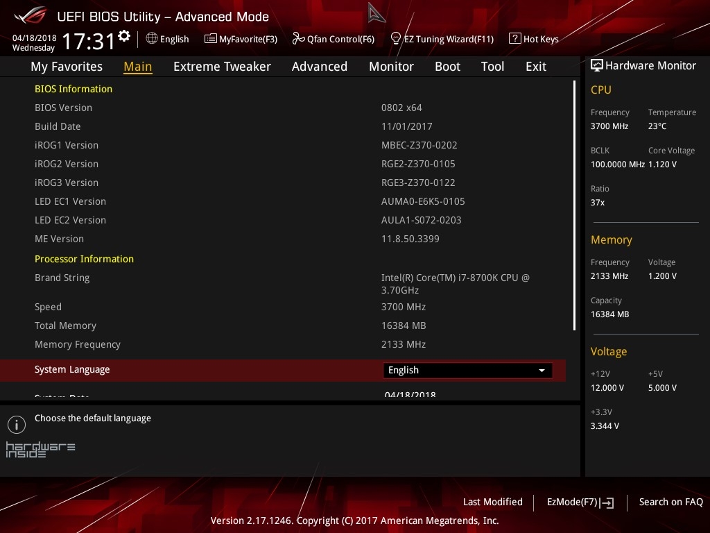Open MyFavorite(F3) menu
The height and width of the screenshot is (533, 710).
241,39
